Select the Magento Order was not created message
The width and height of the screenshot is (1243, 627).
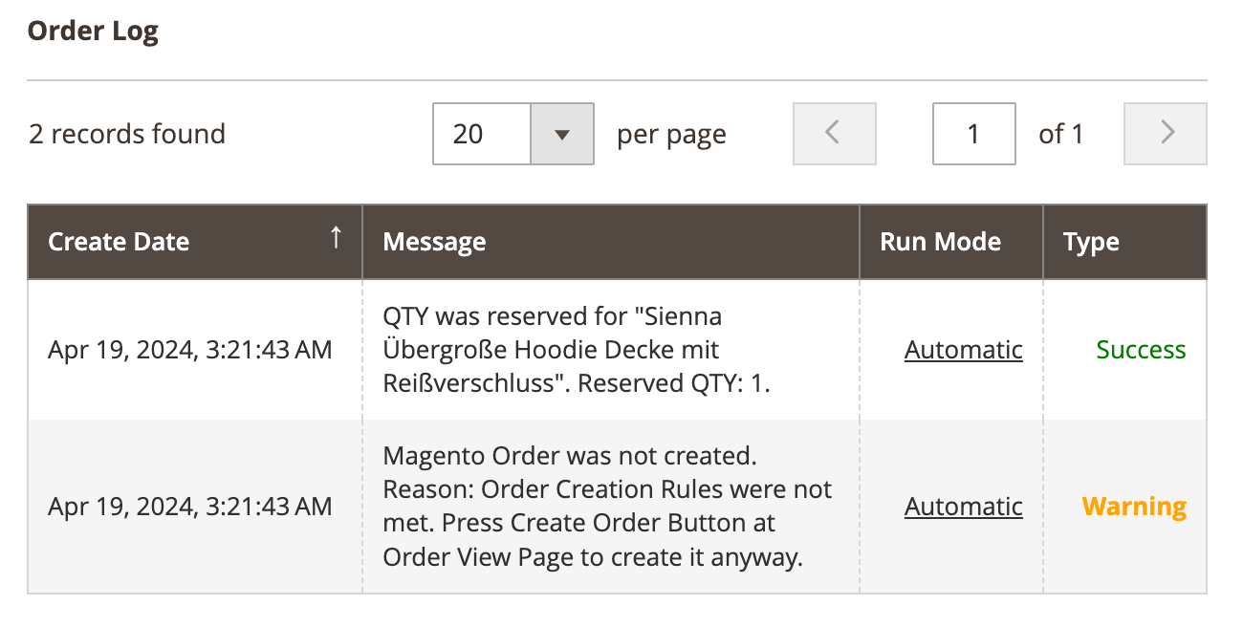[606, 507]
